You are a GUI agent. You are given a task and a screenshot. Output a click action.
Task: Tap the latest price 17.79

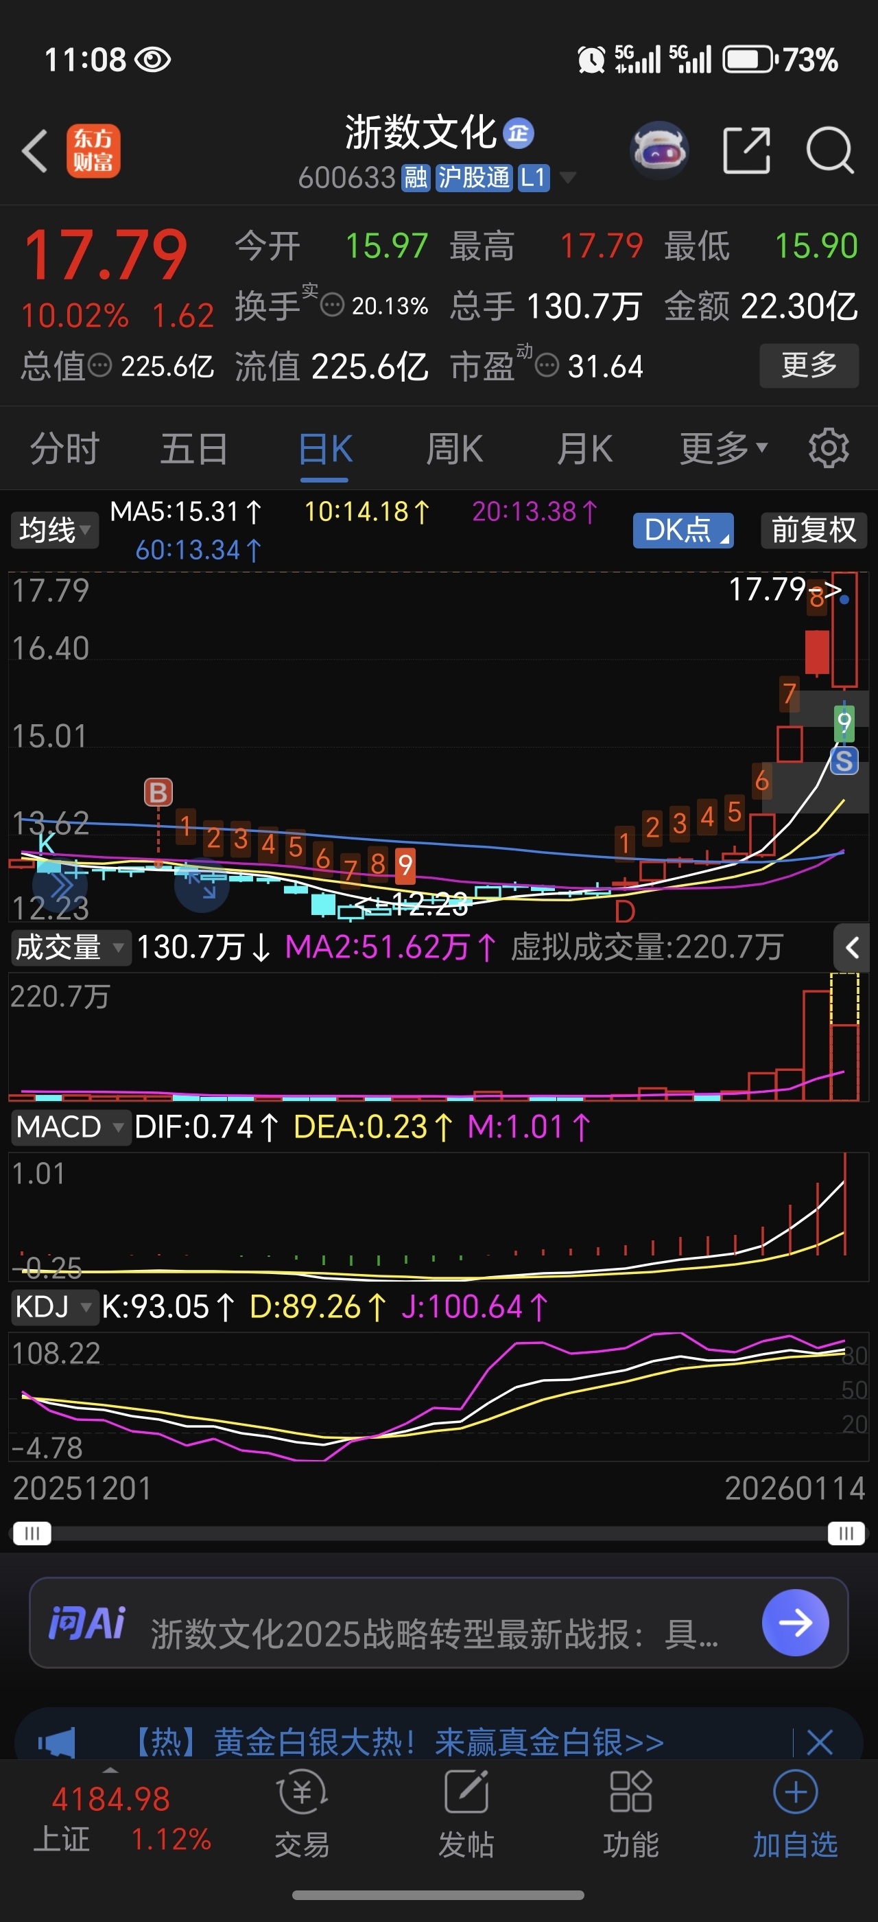(x=105, y=255)
